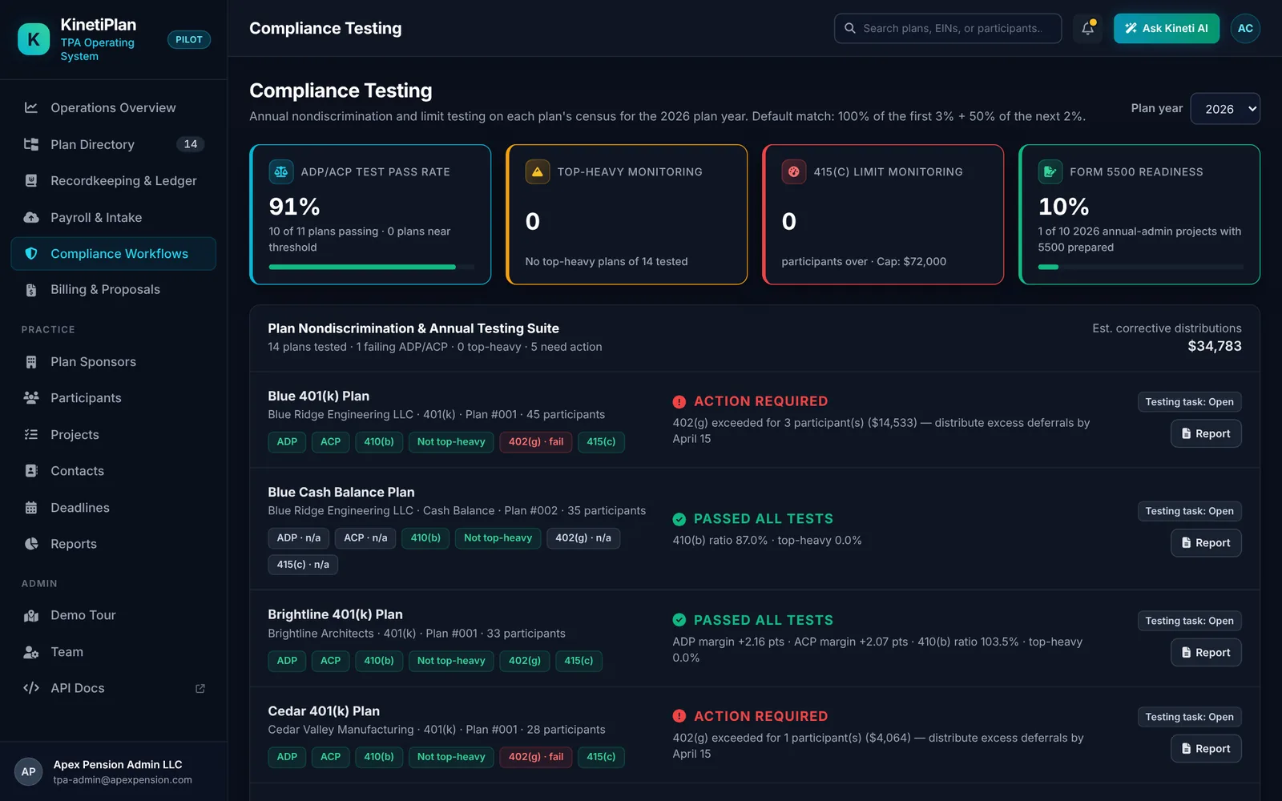Click the Participants people icon
Screen dimensions: 1282x801
[x=31, y=398]
